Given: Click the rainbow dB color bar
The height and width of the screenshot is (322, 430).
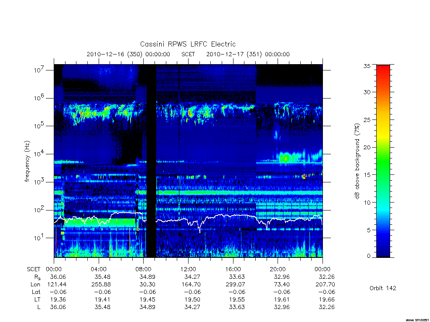Looking at the screenshot, I should (383, 161).
